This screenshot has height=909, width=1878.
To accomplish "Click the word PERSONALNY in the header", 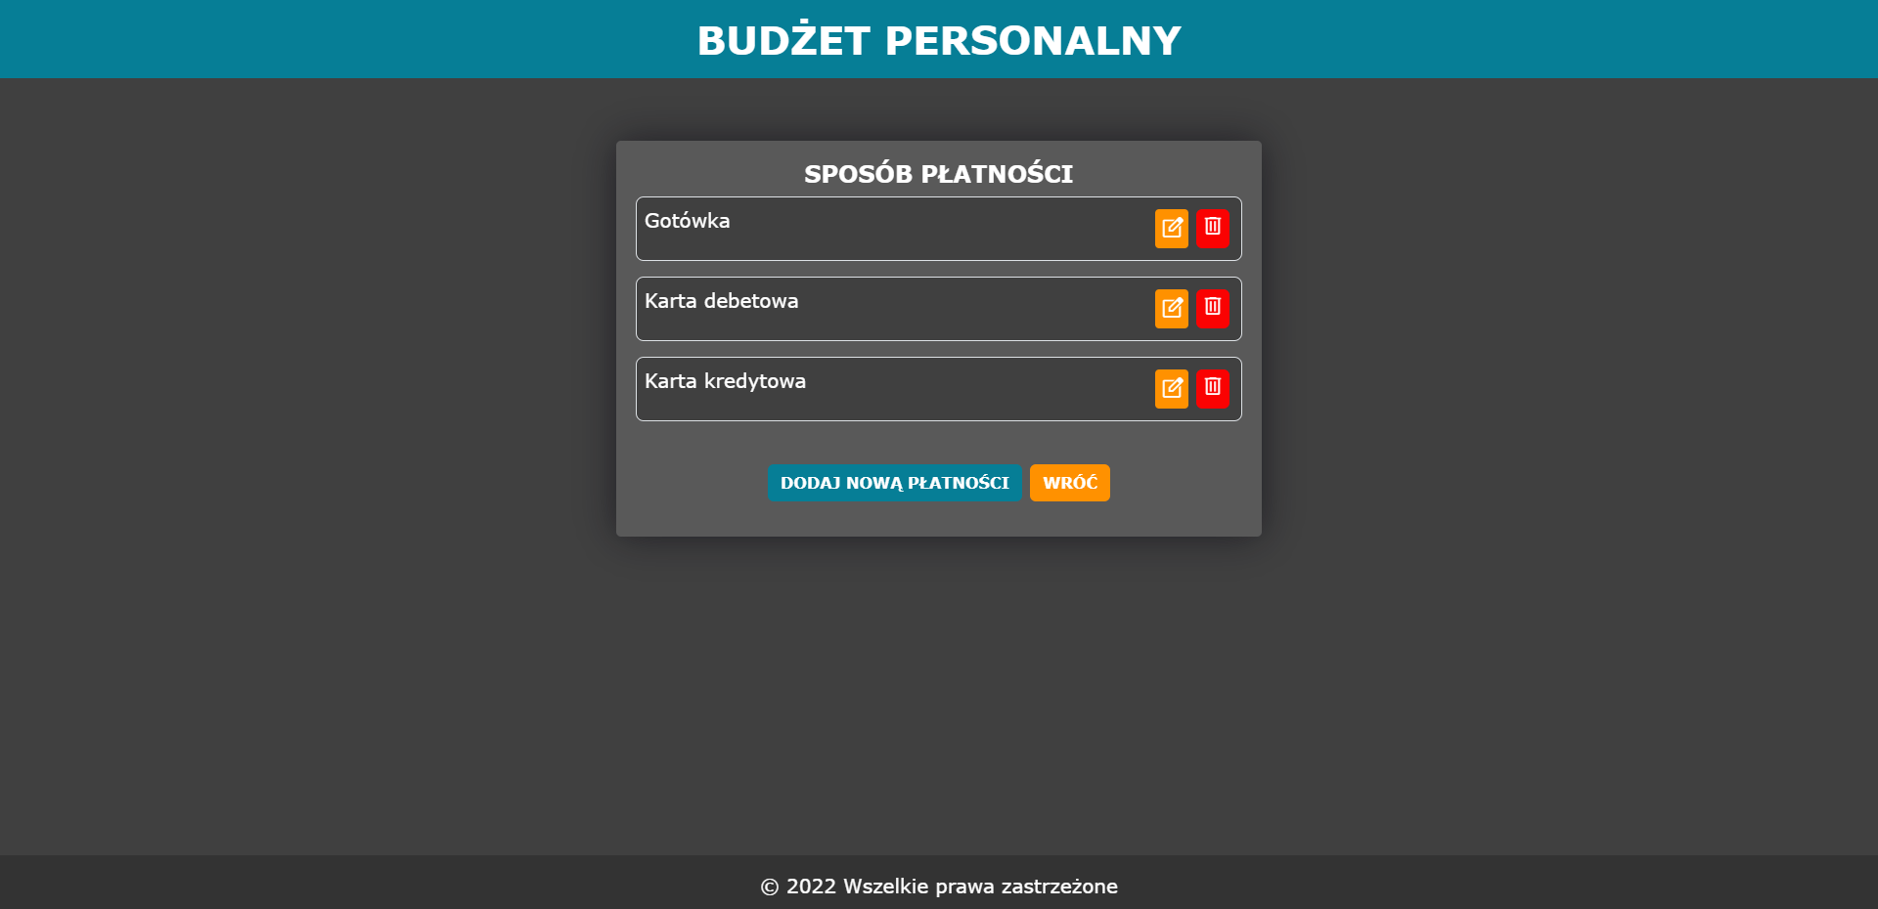I will coord(1033,41).
